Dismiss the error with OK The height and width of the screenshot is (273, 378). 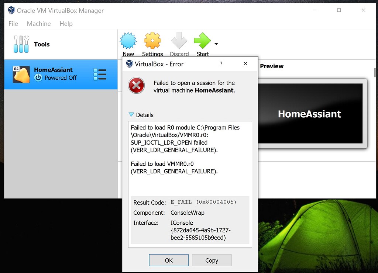pyautogui.click(x=168, y=260)
